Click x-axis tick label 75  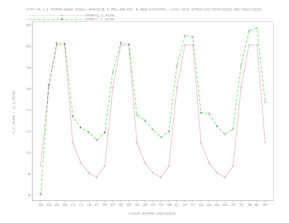pyautogui.click(x=241, y=205)
